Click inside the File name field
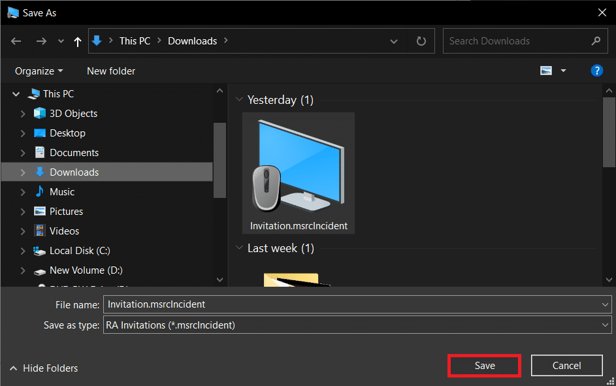Screen dimensions: 616x386 point(261,304)
